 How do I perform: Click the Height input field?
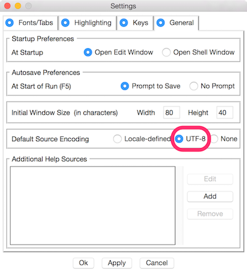pyautogui.click(x=225, y=113)
